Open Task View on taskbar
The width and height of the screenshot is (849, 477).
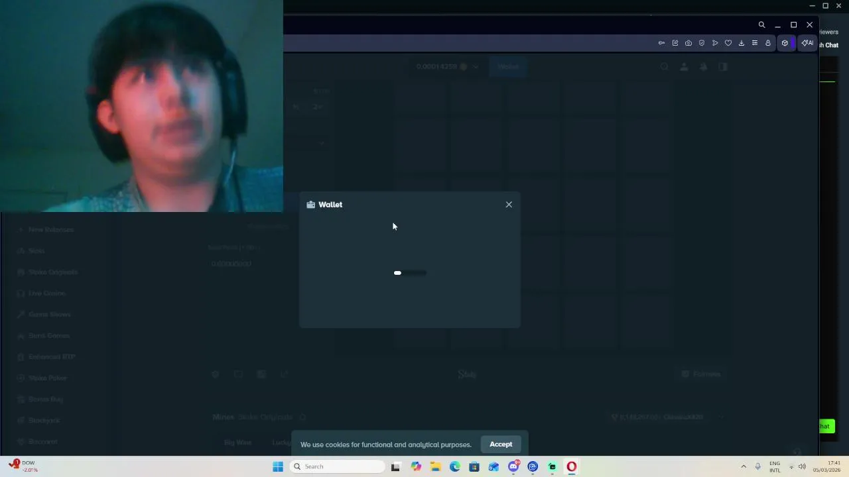395,466
